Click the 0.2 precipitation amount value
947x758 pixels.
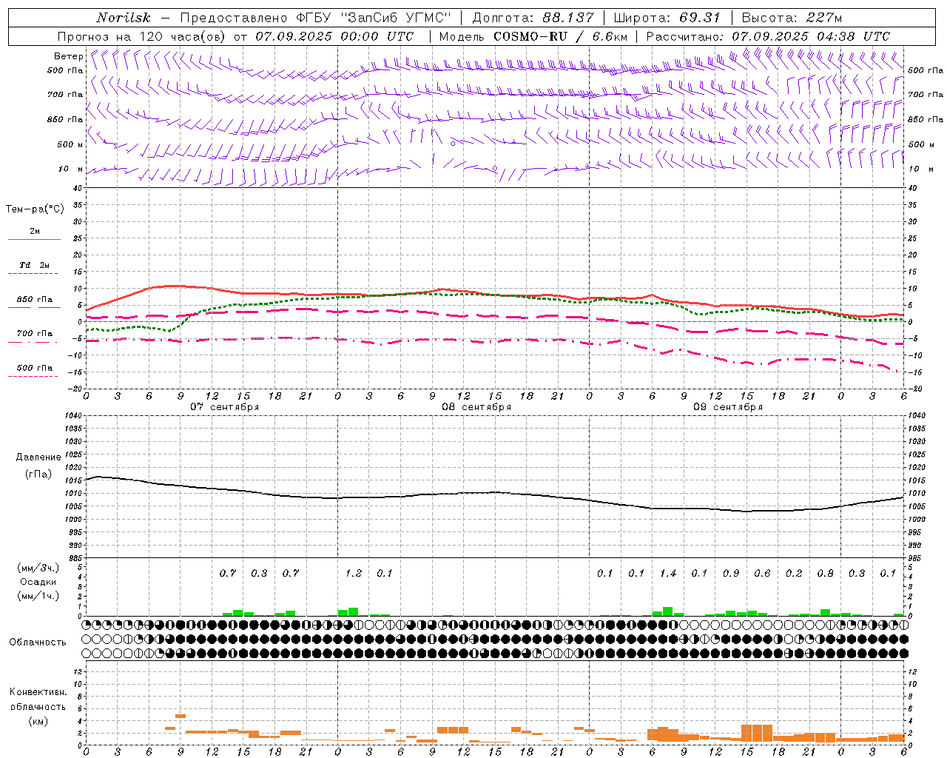point(794,573)
